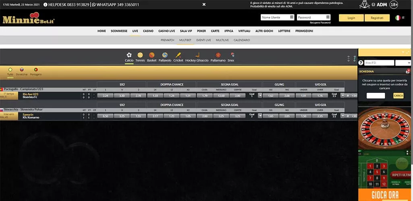Click the helpdesk info icon
413x201 pixels.
45,4
